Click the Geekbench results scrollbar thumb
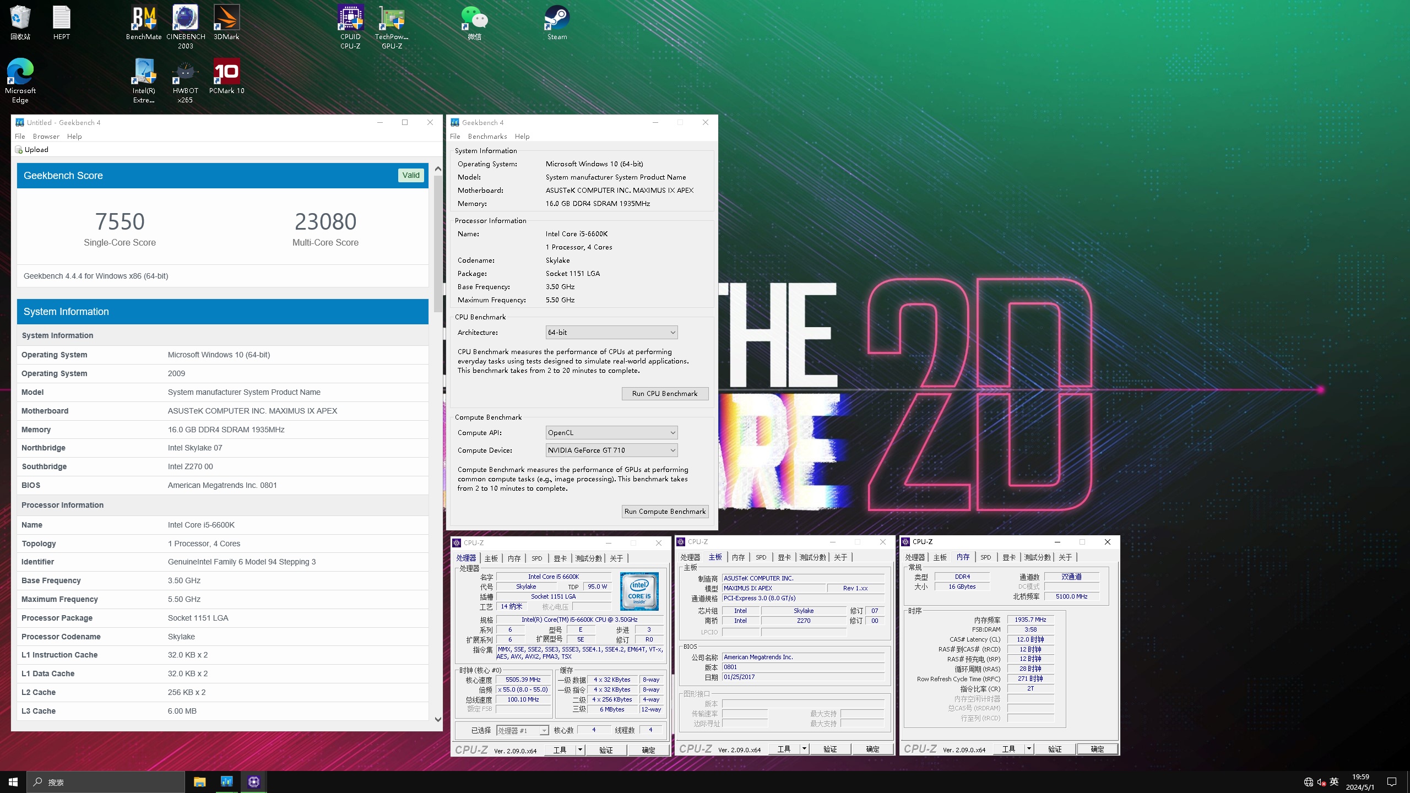This screenshot has width=1410, height=793. click(x=438, y=243)
